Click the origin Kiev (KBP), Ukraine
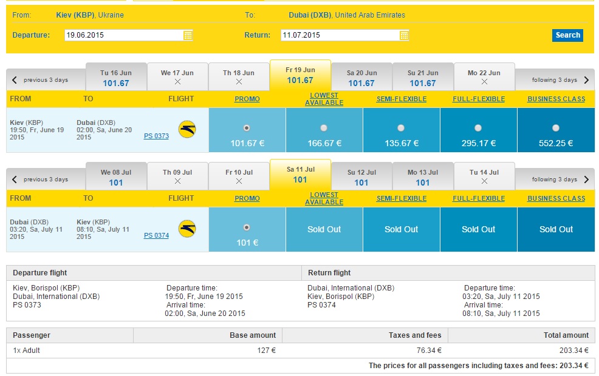 pyautogui.click(x=90, y=15)
